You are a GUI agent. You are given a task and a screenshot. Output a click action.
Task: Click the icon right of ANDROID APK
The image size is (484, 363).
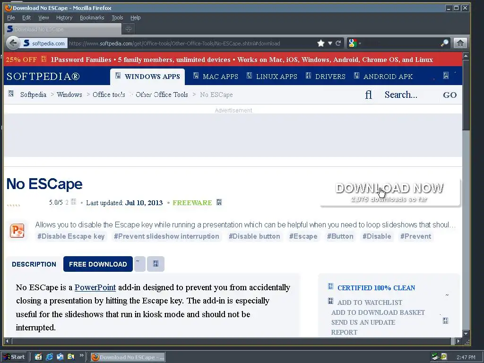coord(446,75)
